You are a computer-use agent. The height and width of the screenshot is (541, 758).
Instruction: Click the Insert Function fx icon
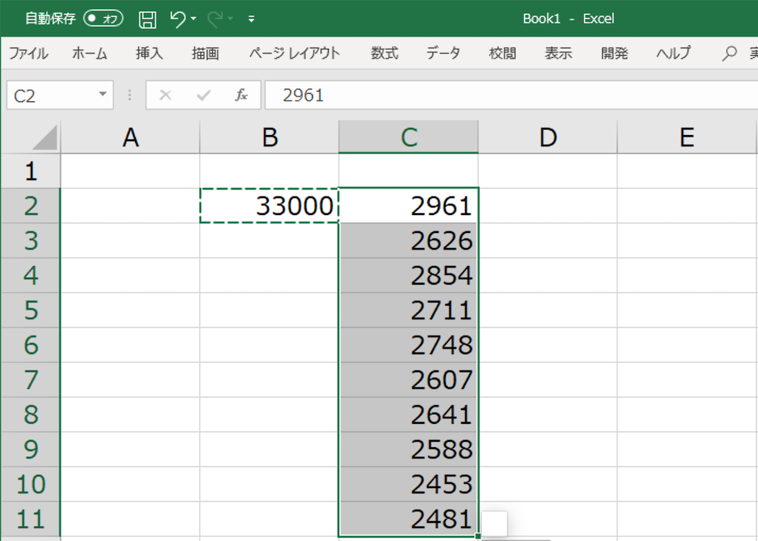point(241,95)
